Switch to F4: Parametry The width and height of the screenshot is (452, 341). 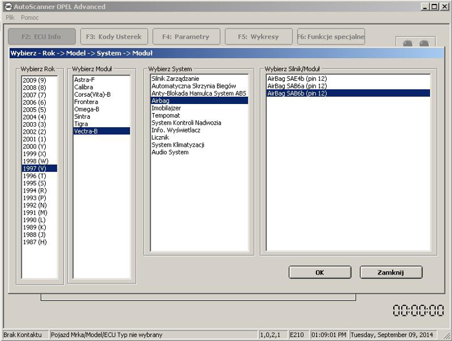[x=186, y=37]
